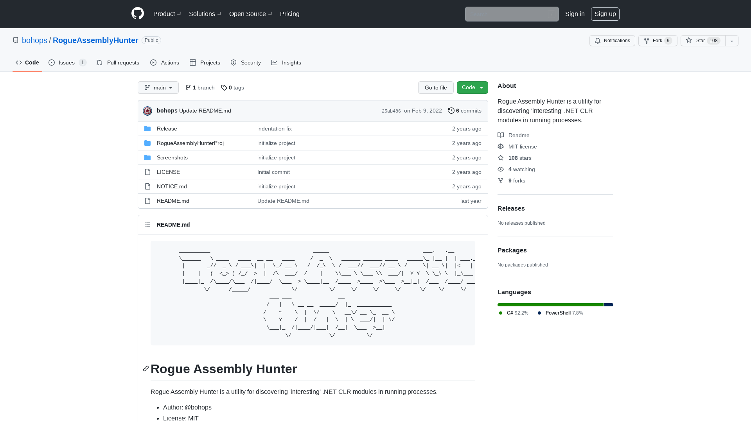Click the NOTICE.md file icon
The width and height of the screenshot is (751, 422).
pyautogui.click(x=147, y=186)
